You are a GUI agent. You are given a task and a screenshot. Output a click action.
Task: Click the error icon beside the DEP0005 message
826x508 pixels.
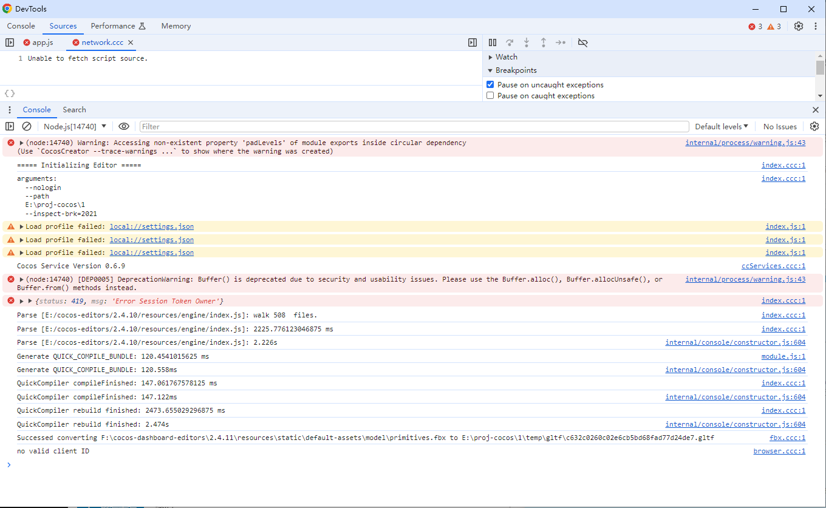(10, 279)
